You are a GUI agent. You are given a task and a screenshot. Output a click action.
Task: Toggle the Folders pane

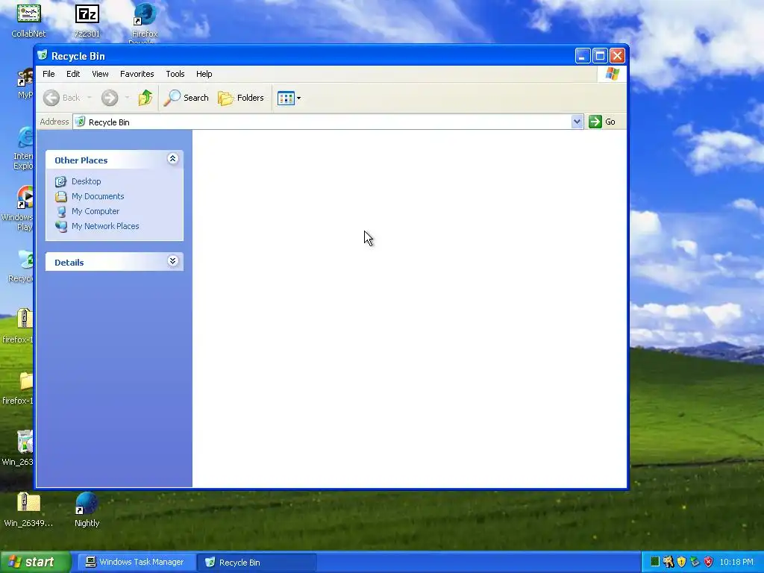[x=241, y=98]
